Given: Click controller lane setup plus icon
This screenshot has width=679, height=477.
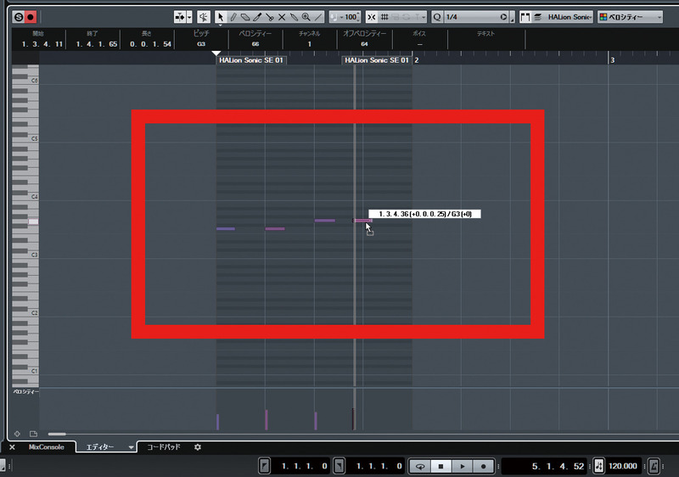Looking at the screenshot, I should click(17, 434).
